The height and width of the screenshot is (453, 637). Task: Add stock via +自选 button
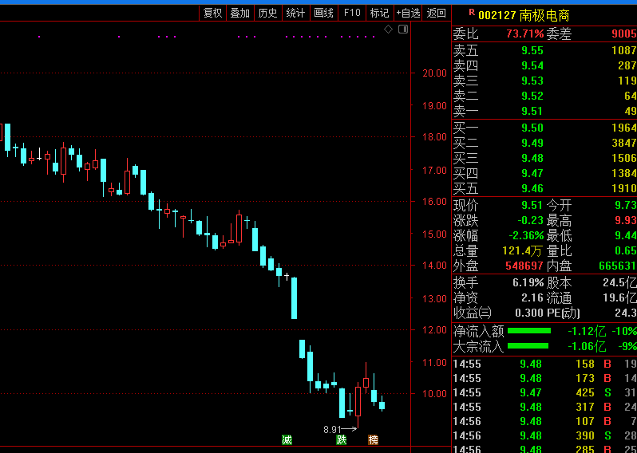click(408, 13)
